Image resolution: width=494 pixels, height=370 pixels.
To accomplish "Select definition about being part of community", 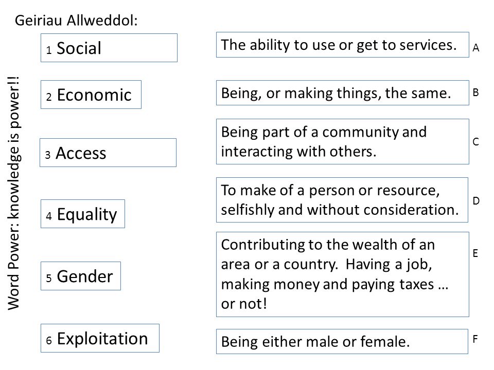I will coord(343,142).
